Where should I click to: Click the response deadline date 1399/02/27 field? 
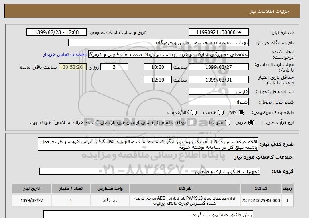coord(219,67)
